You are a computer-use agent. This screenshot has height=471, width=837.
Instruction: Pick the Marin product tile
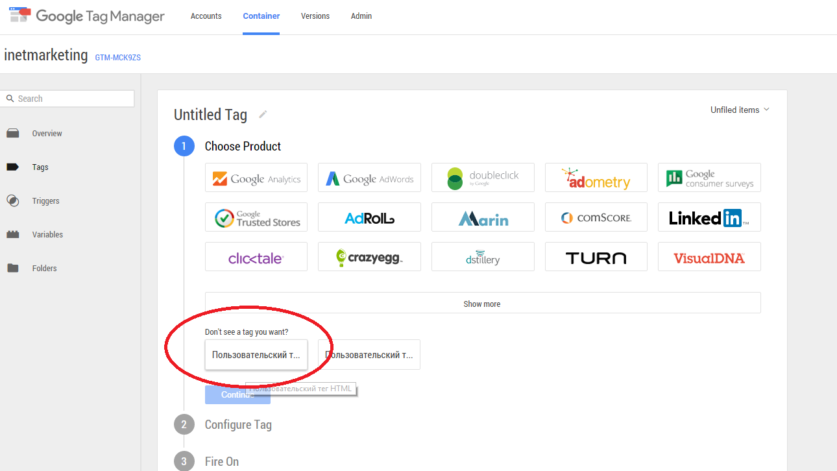click(x=483, y=217)
